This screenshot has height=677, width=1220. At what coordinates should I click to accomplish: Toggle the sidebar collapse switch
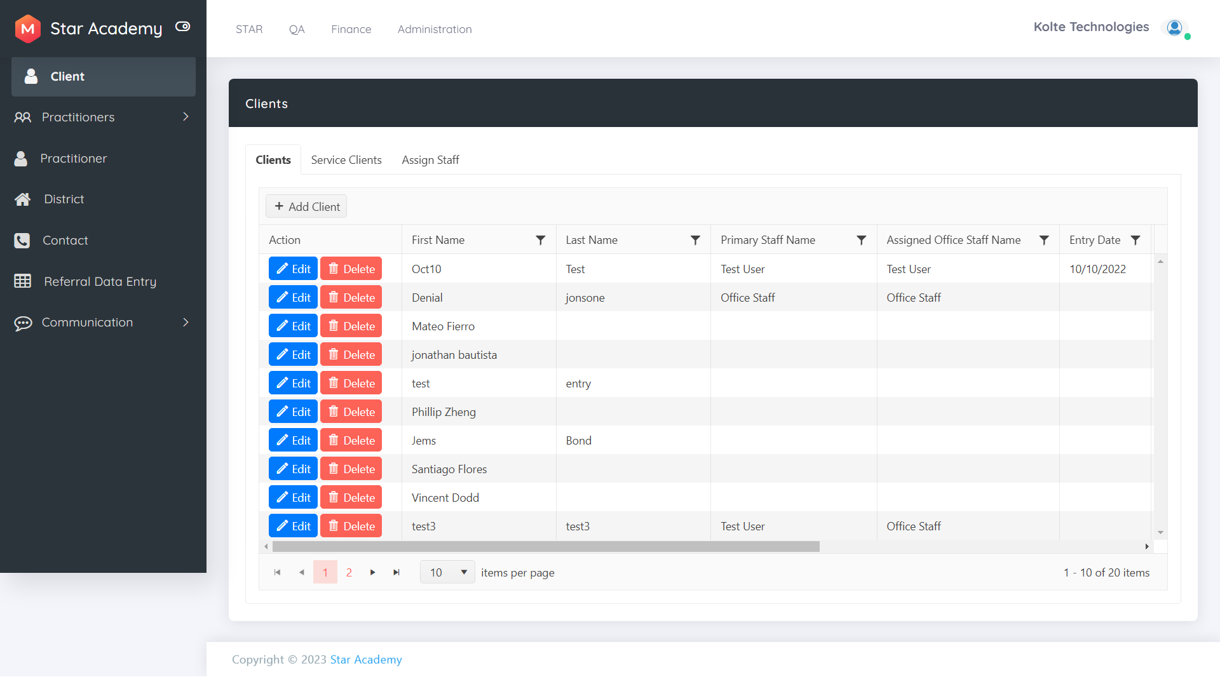[183, 27]
